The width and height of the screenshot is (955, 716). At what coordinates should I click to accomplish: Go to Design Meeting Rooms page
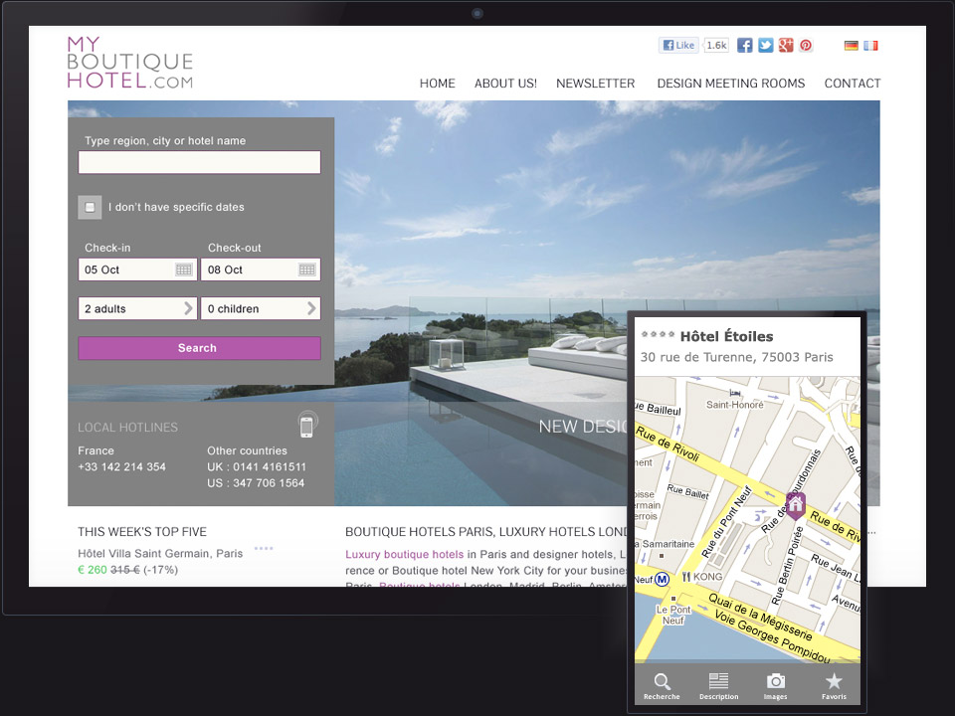click(730, 84)
